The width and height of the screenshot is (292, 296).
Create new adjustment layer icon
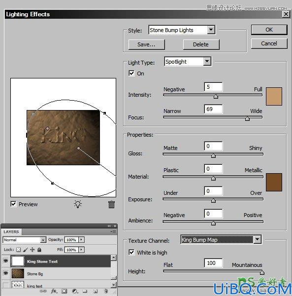[x=75, y=291]
